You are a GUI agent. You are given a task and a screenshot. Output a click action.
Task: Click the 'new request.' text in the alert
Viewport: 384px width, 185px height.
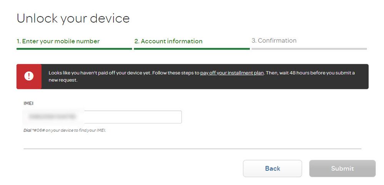point(63,80)
